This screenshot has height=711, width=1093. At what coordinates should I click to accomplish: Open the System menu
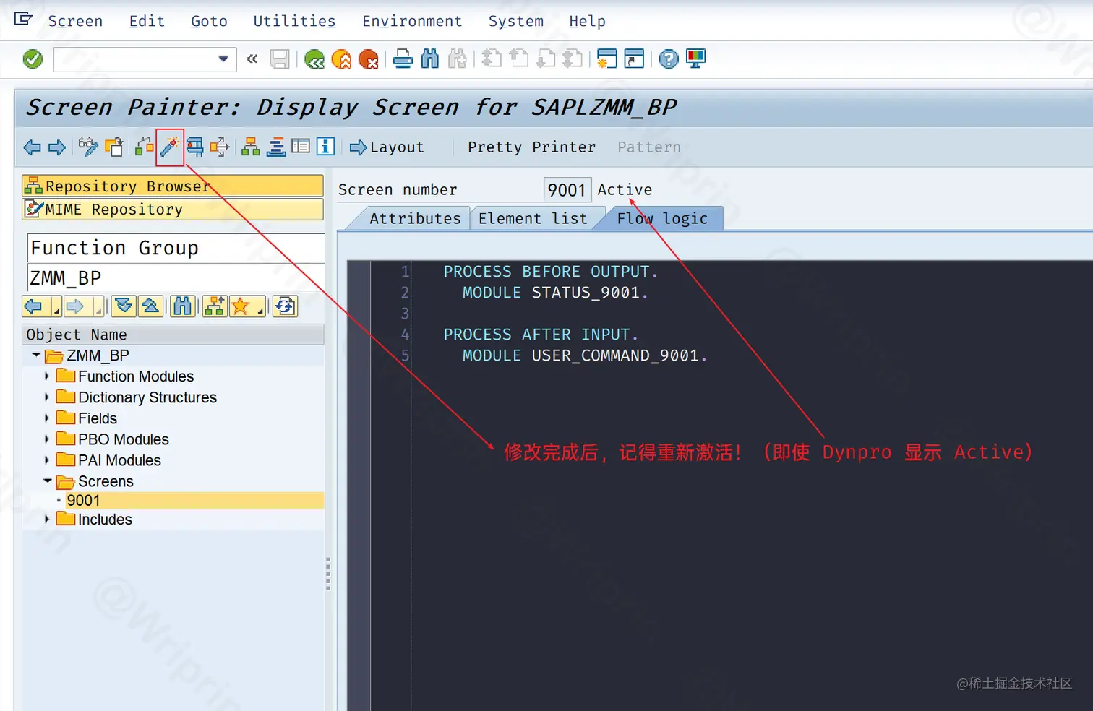[515, 21]
